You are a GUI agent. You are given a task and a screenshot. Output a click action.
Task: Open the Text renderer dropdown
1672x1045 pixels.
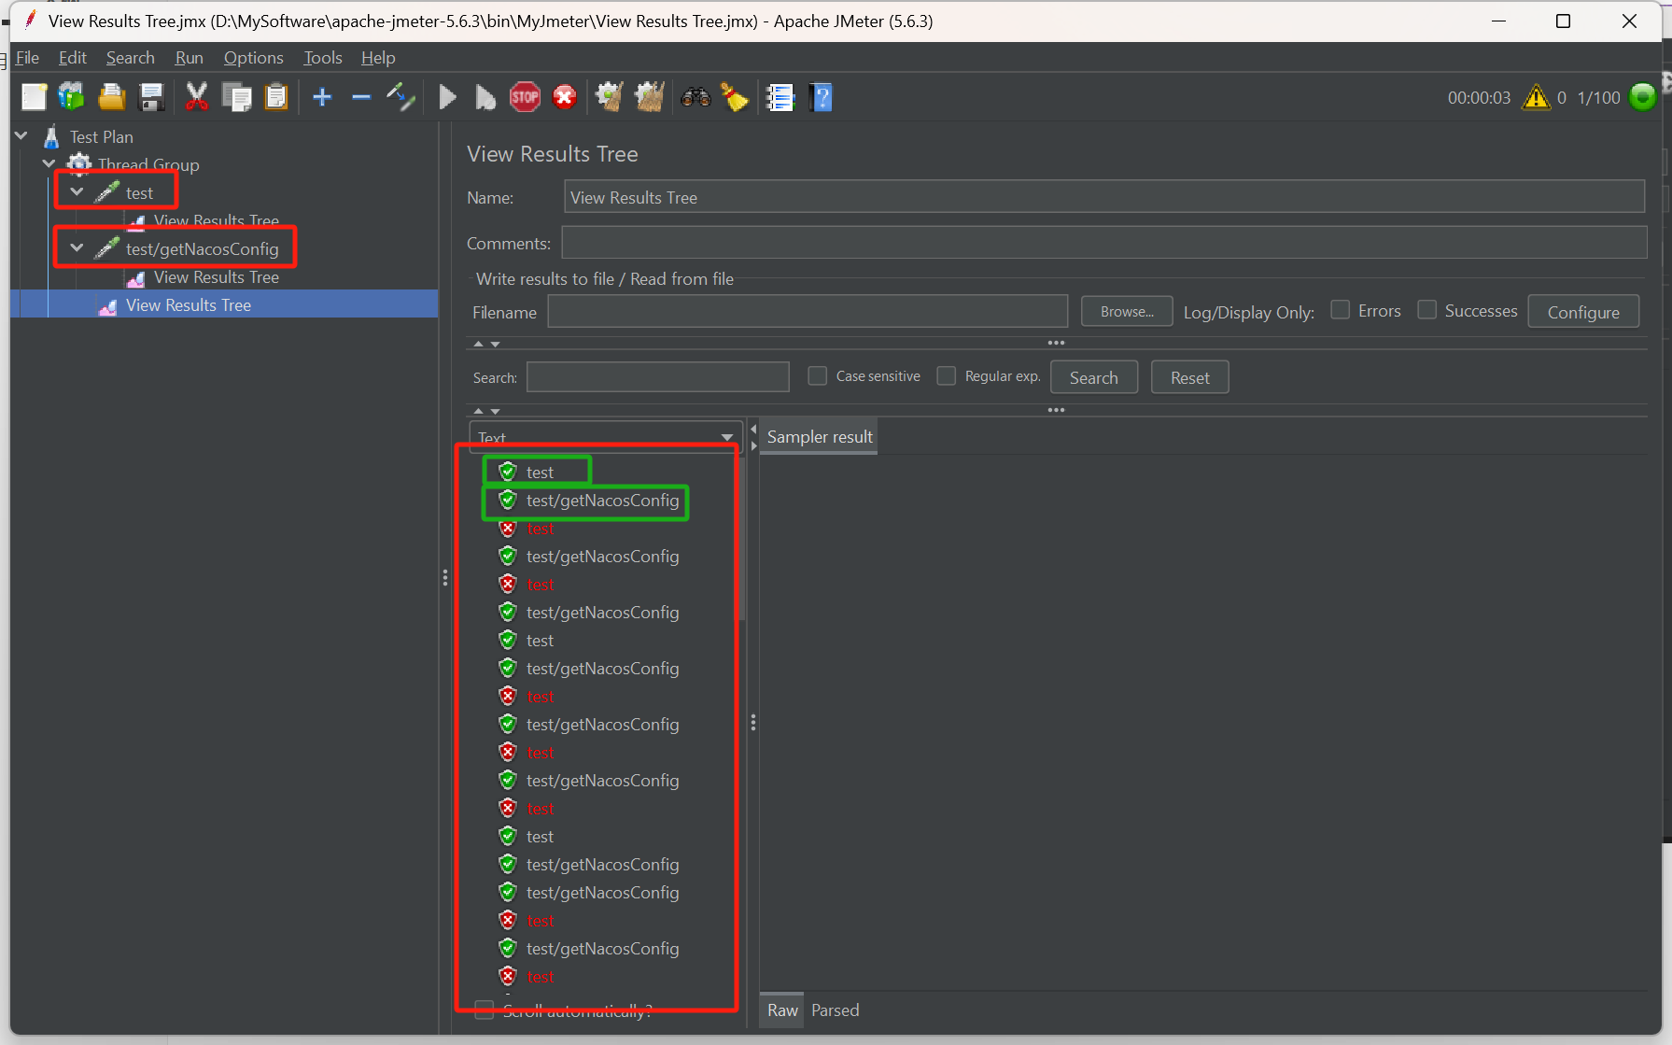tap(606, 437)
